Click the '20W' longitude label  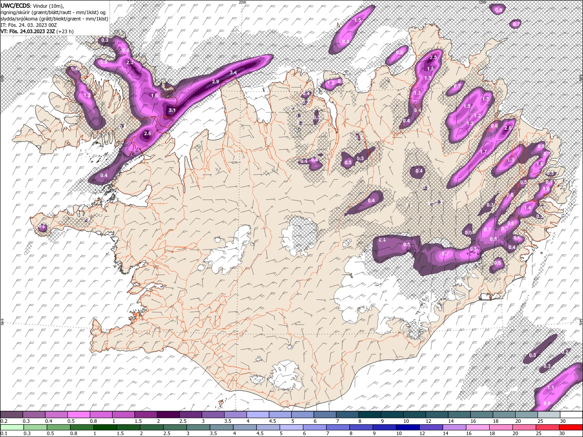pos(242,2)
